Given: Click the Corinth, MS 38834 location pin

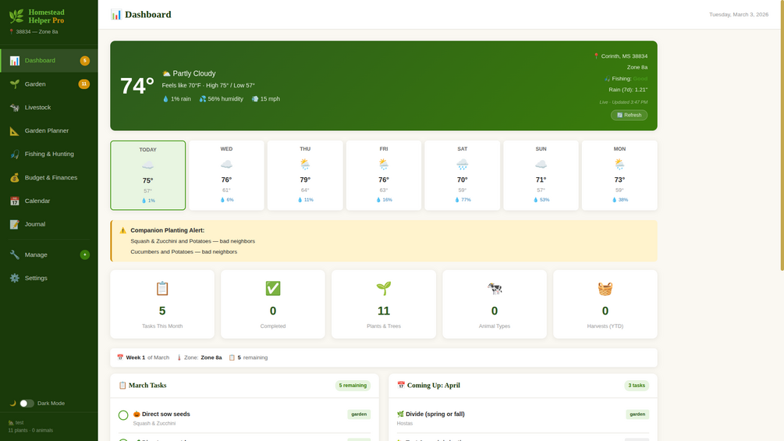Looking at the screenshot, I should (596, 56).
